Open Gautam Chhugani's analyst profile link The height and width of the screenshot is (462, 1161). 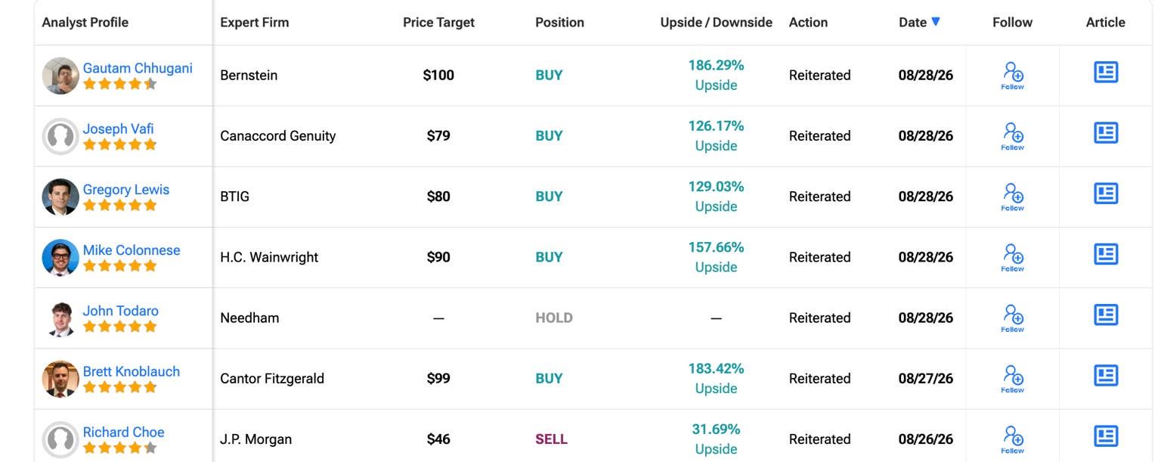[x=138, y=68]
